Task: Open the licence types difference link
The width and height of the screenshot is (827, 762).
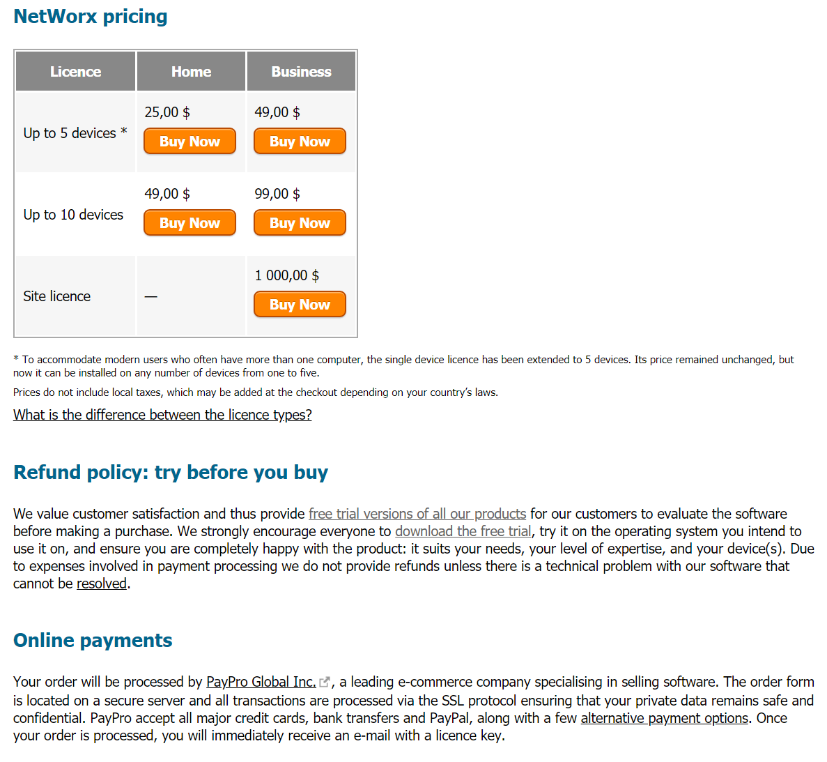Action: (x=162, y=415)
